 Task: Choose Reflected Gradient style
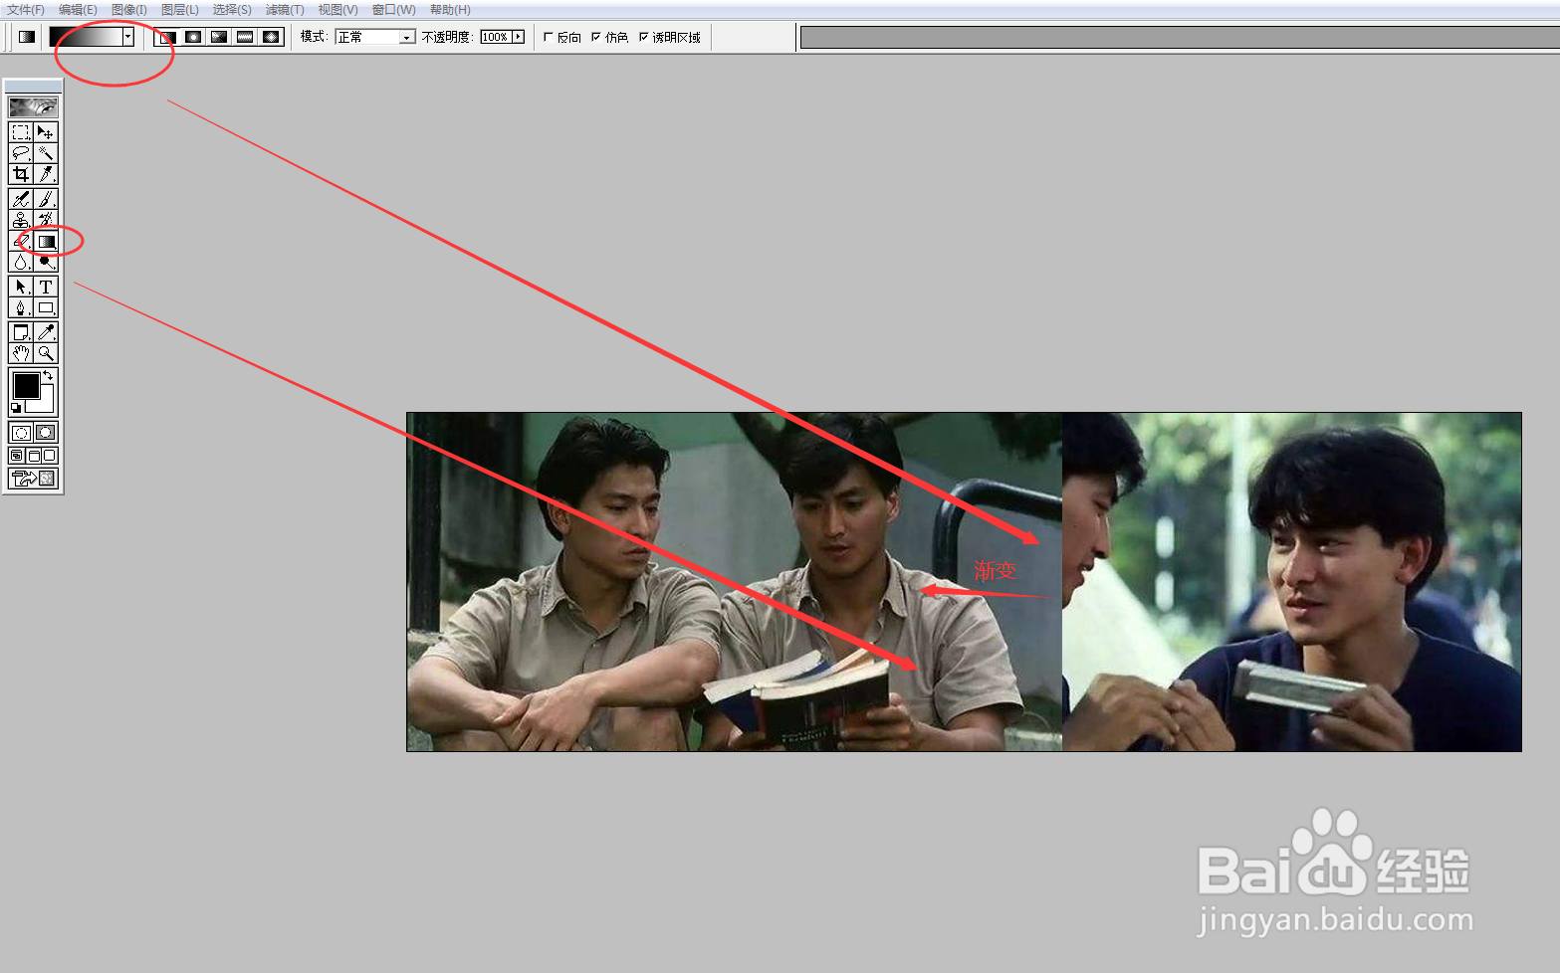coord(245,37)
